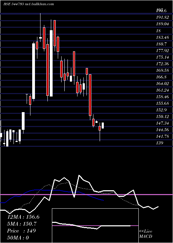The height and width of the screenshot is (243, 173).
Task: Click the 155.68 price axis label
Action: pos(163,103)
